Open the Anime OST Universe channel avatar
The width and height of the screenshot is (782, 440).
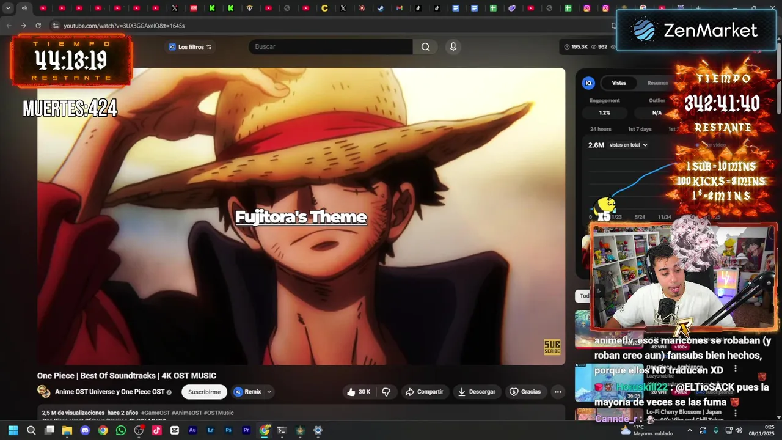(44, 392)
